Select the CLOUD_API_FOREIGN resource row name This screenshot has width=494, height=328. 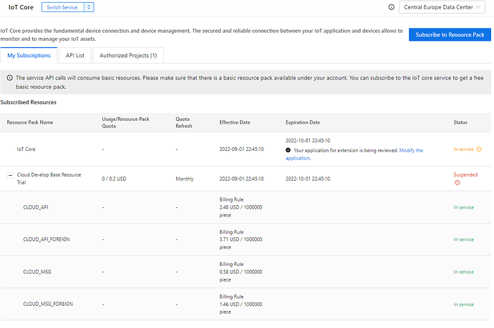pos(51,239)
